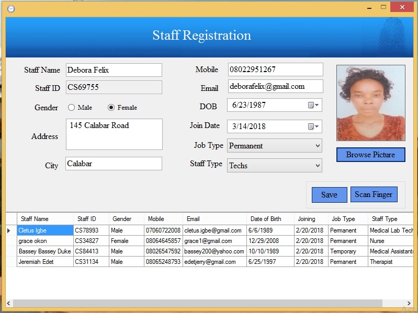Focus the City input field
418x313 pixels.
(114, 164)
